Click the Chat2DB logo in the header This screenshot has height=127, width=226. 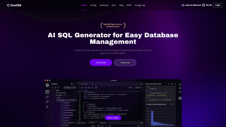click(x=14, y=5)
